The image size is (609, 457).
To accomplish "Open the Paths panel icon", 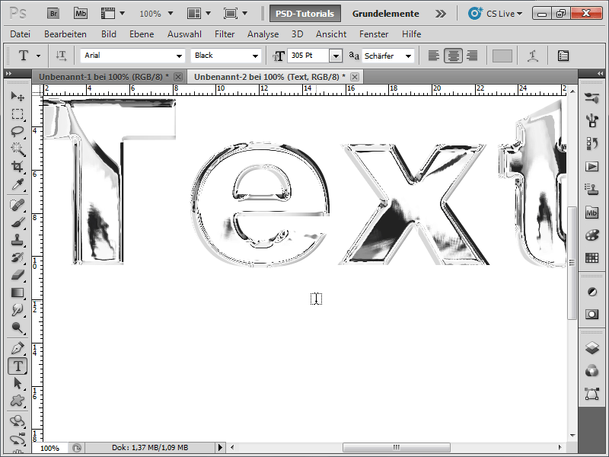I will click(x=591, y=394).
